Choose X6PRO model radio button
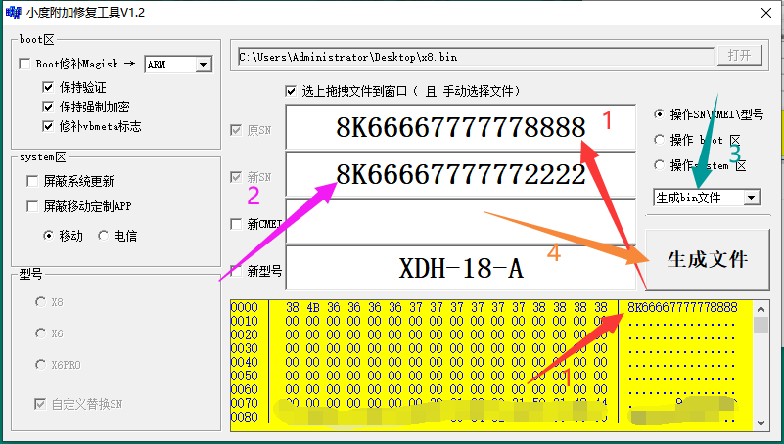Viewport: 784px width, 444px height. tap(40, 365)
